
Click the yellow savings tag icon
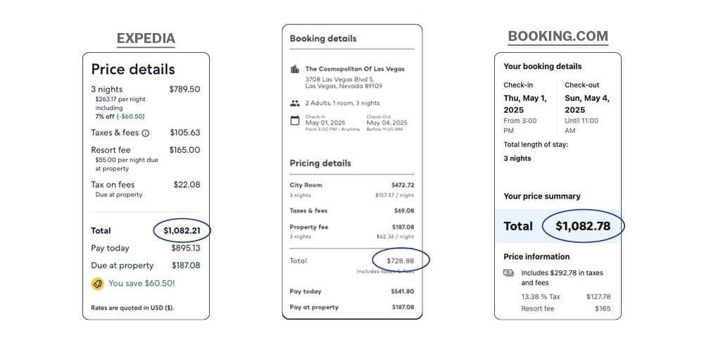click(x=97, y=284)
